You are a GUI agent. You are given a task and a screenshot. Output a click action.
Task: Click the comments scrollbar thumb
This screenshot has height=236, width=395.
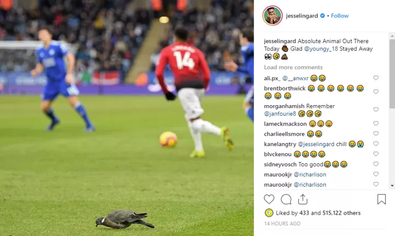(x=392, y=73)
